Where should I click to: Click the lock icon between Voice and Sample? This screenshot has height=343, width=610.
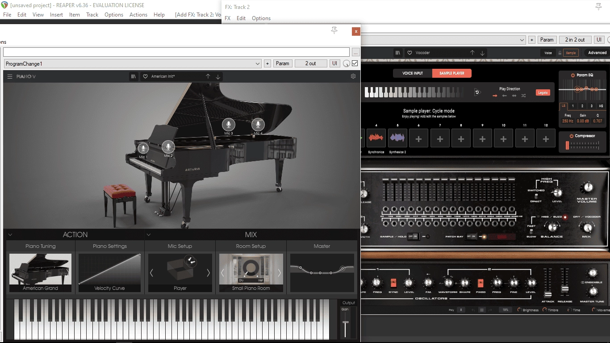560,53
